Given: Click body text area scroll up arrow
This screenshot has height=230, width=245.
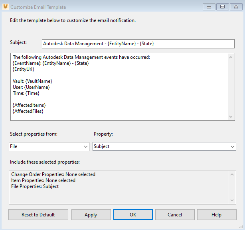Looking at the screenshot, I should (231, 57).
